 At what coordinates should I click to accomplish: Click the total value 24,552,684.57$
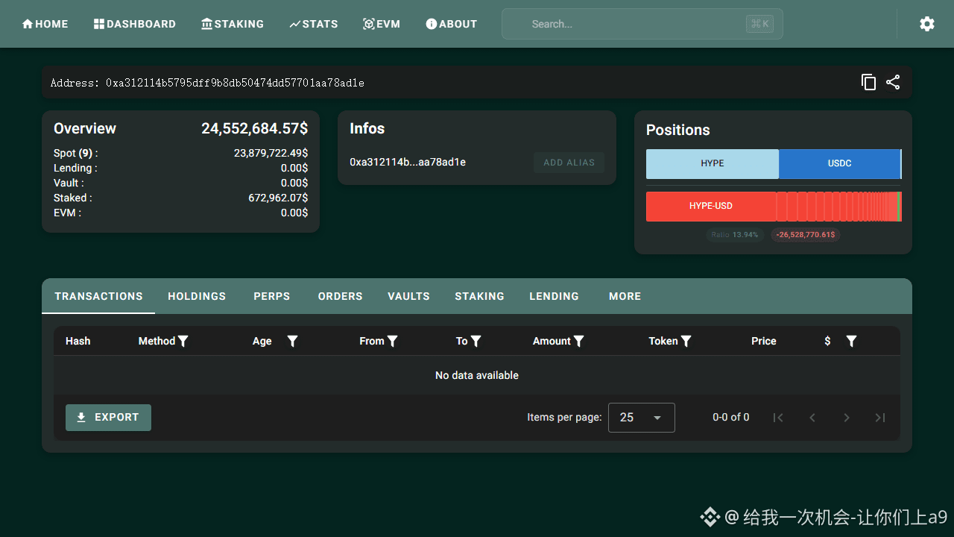(x=254, y=128)
